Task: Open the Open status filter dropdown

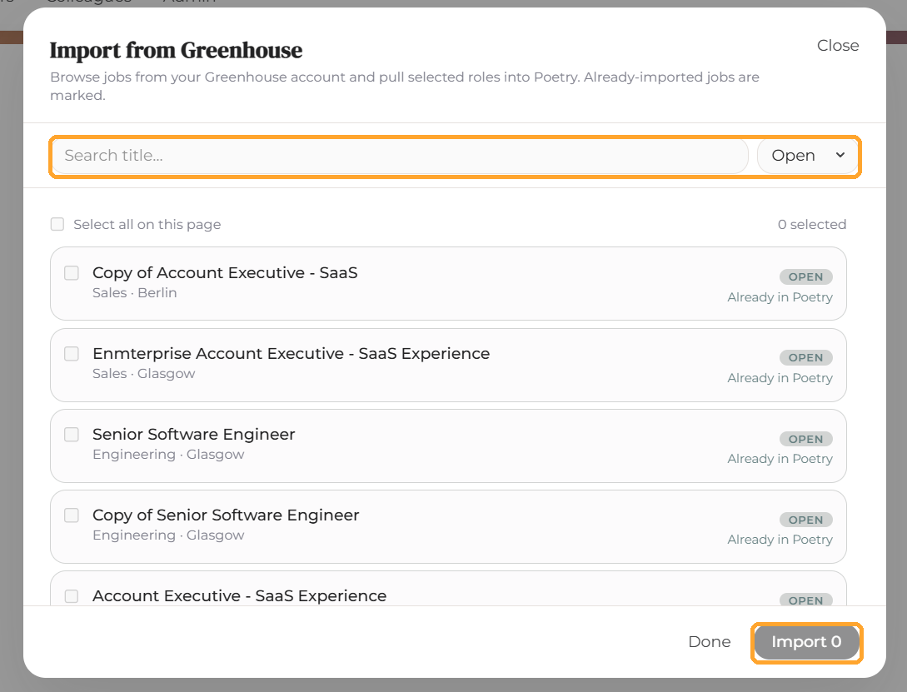Action: pos(808,156)
